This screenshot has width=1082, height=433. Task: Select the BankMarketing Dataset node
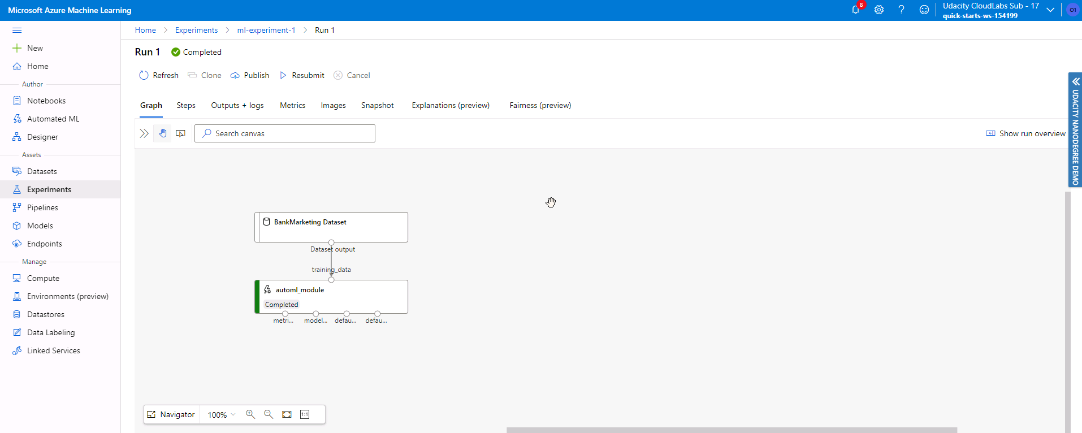click(x=331, y=227)
